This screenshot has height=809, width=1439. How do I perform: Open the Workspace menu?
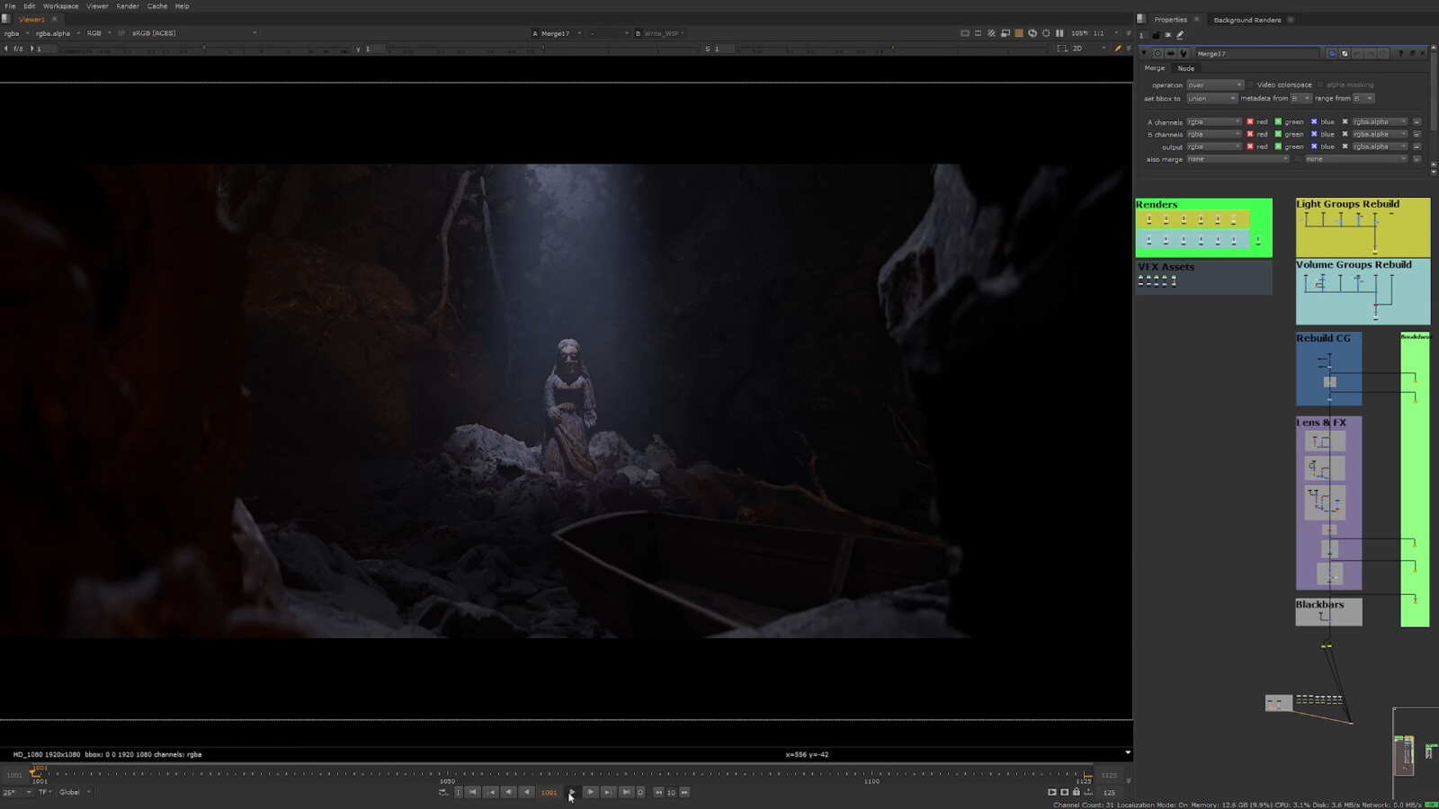(x=60, y=6)
